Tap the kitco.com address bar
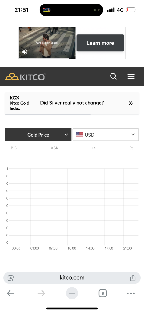Viewport: 144px width, 312px height. [72, 278]
